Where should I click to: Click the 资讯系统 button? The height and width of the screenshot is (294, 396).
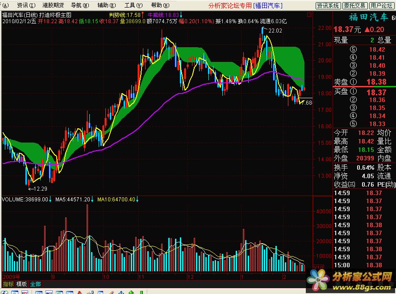point(328,5)
